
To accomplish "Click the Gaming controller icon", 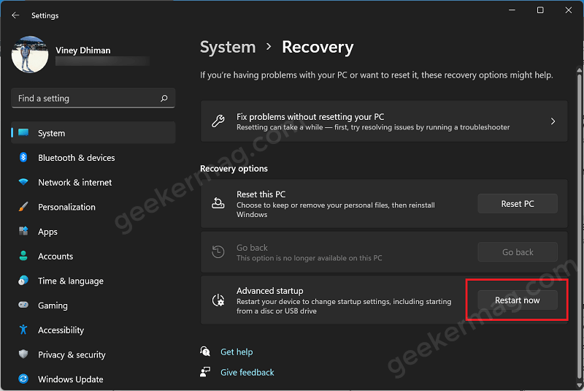I will point(23,305).
